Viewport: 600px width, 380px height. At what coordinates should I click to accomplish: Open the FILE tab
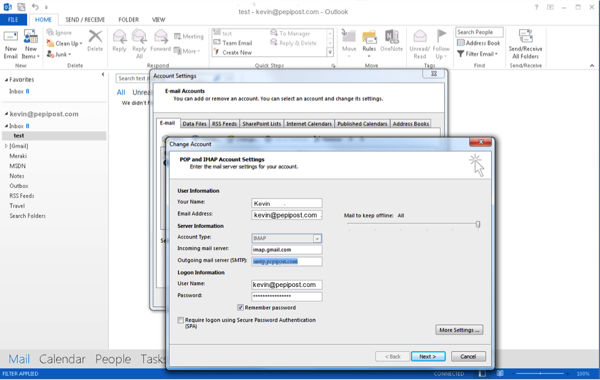pos(13,20)
